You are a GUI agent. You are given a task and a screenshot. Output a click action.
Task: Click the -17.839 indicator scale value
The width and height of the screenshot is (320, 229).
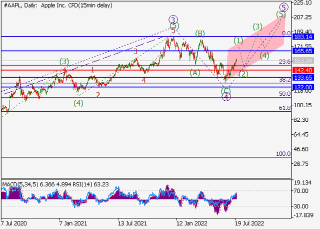point(303,215)
